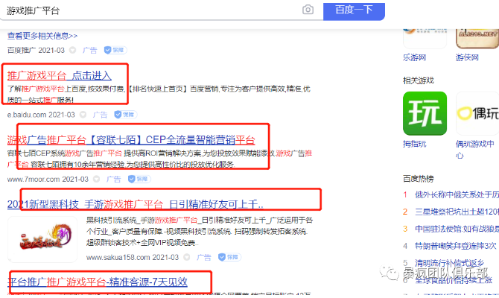Click 广告 label next to www.7moor.com

[x=114, y=180]
